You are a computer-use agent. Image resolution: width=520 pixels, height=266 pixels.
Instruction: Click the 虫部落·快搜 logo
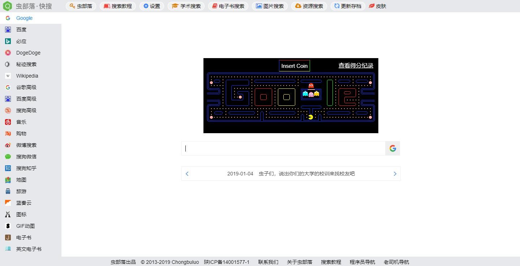[x=27, y=6]
